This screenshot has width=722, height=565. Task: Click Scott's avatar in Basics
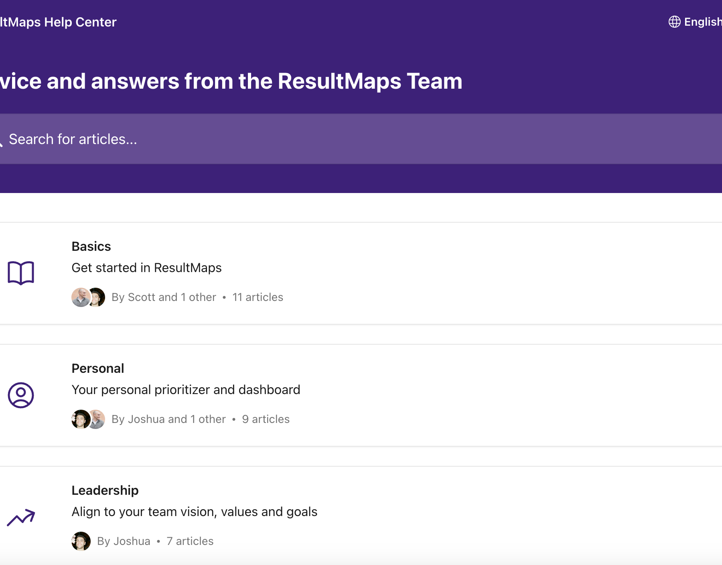coord(81,297)
